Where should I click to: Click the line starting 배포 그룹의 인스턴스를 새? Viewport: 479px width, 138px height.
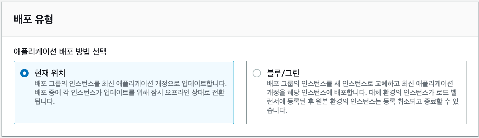(360, 83)
